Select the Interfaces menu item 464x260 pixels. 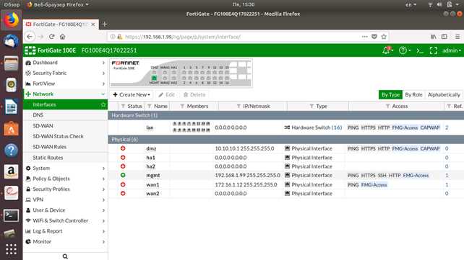[65, 104]
